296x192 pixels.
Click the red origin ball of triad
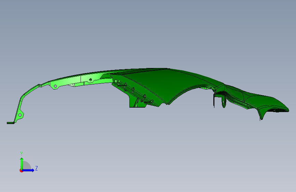[x=21, y=170]
